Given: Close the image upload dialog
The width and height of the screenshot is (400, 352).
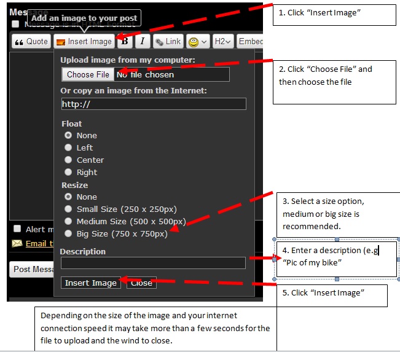Looking at the screenshot, I should [x=141, y=283].
